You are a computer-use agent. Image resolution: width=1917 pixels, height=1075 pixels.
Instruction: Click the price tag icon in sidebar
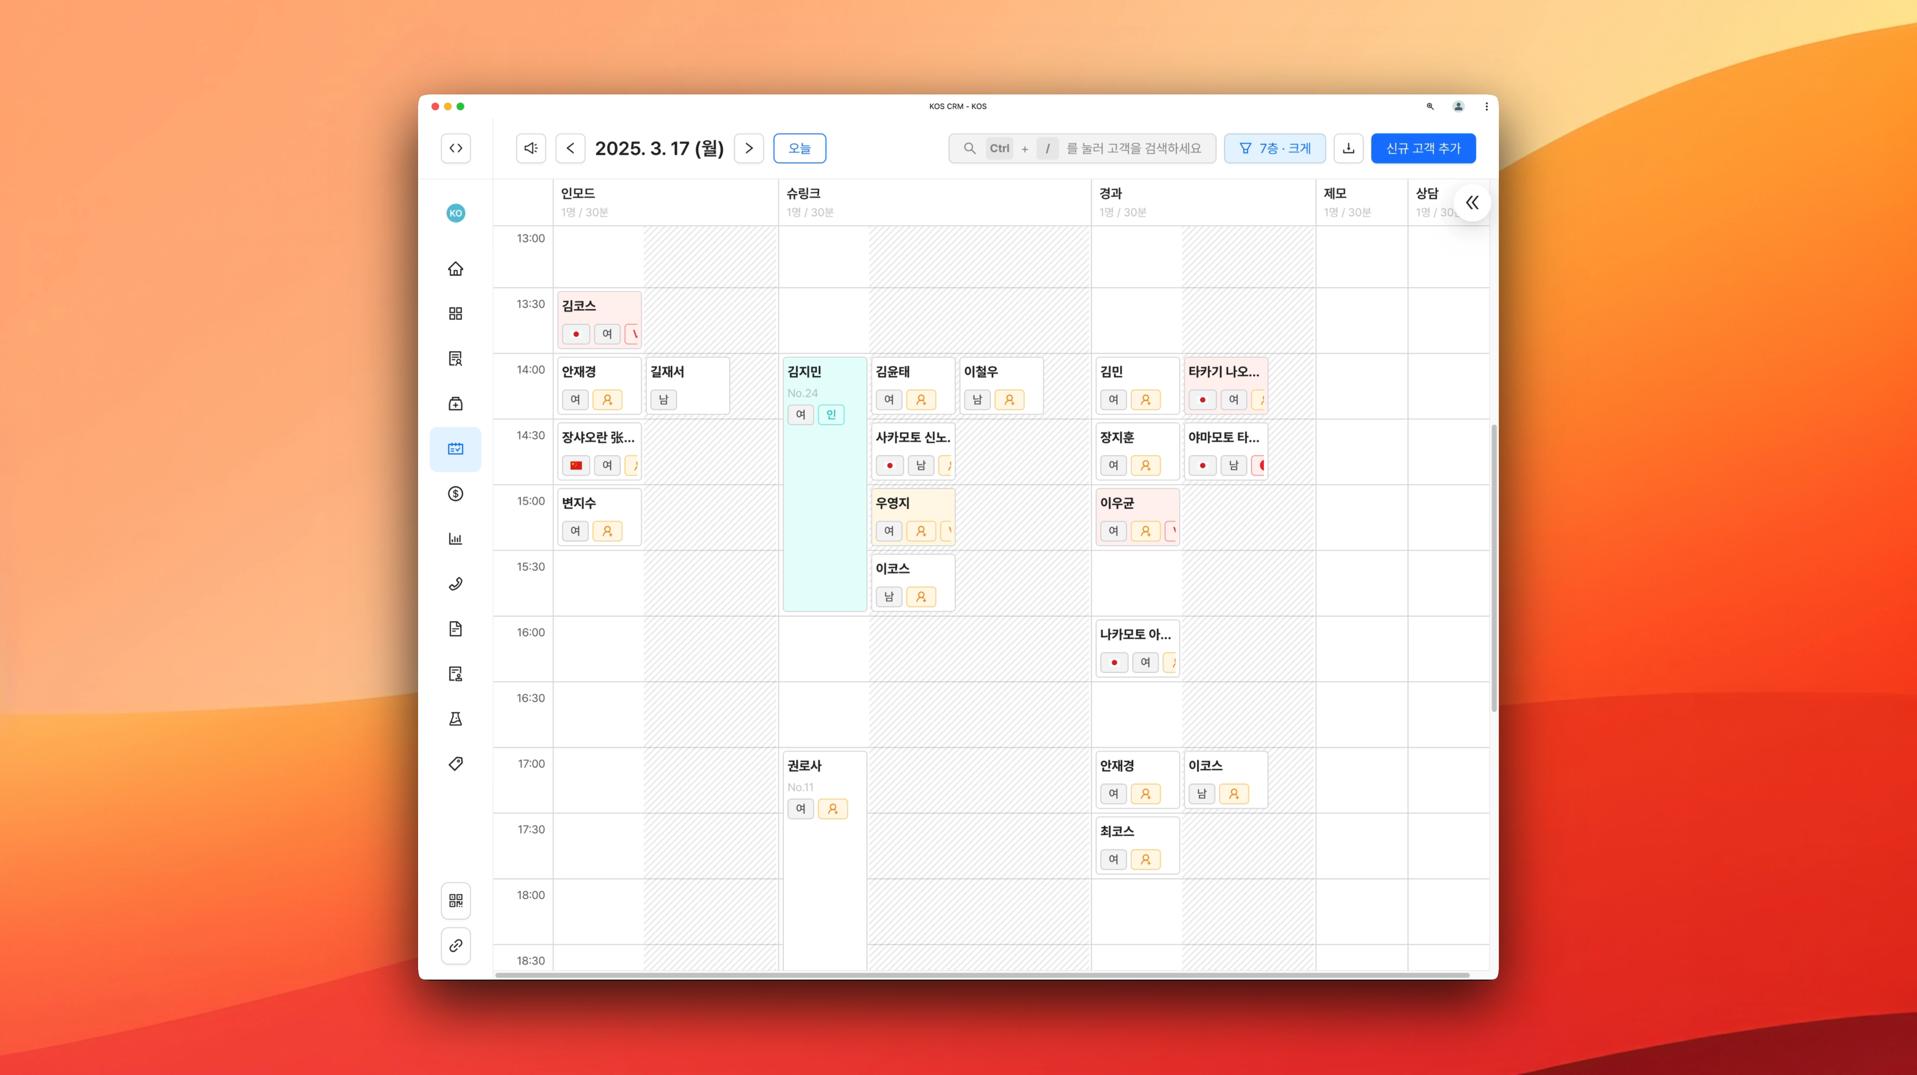(x=456, y=763)
